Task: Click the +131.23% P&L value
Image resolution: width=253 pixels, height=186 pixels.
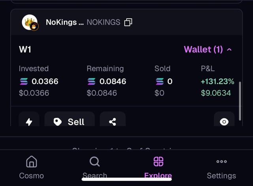Action: tap(217, 82)
